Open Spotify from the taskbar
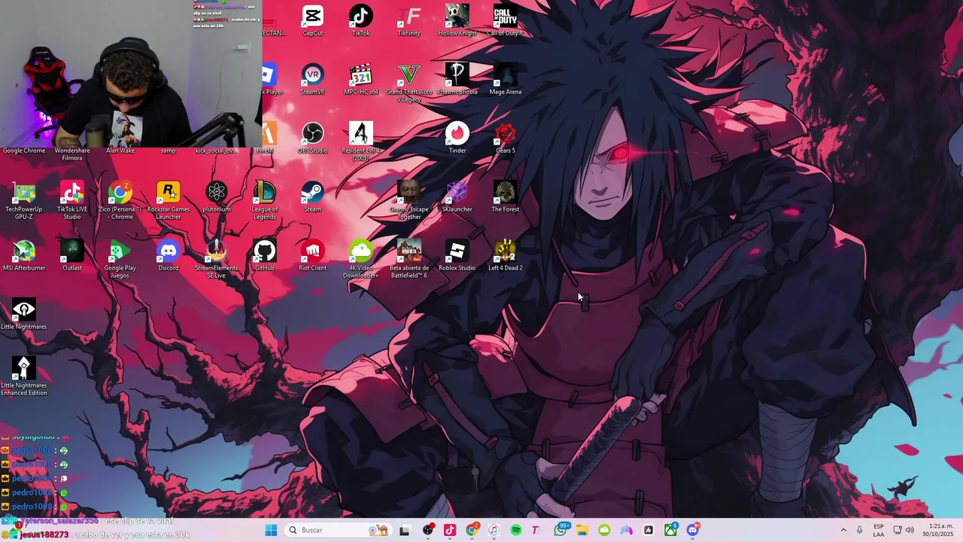963x542 pixels. coord(516,530)
